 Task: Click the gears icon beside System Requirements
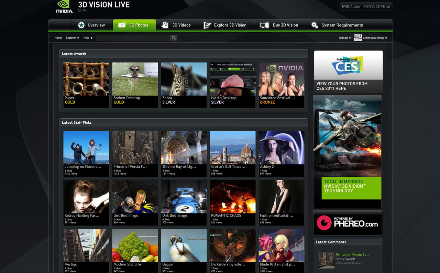[x=315, y=25]
